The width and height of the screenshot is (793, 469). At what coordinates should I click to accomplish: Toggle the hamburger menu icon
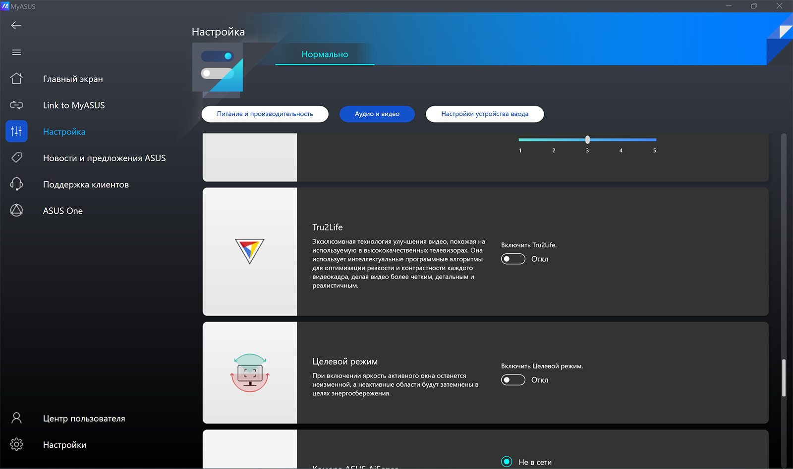[x=16, y=52]
